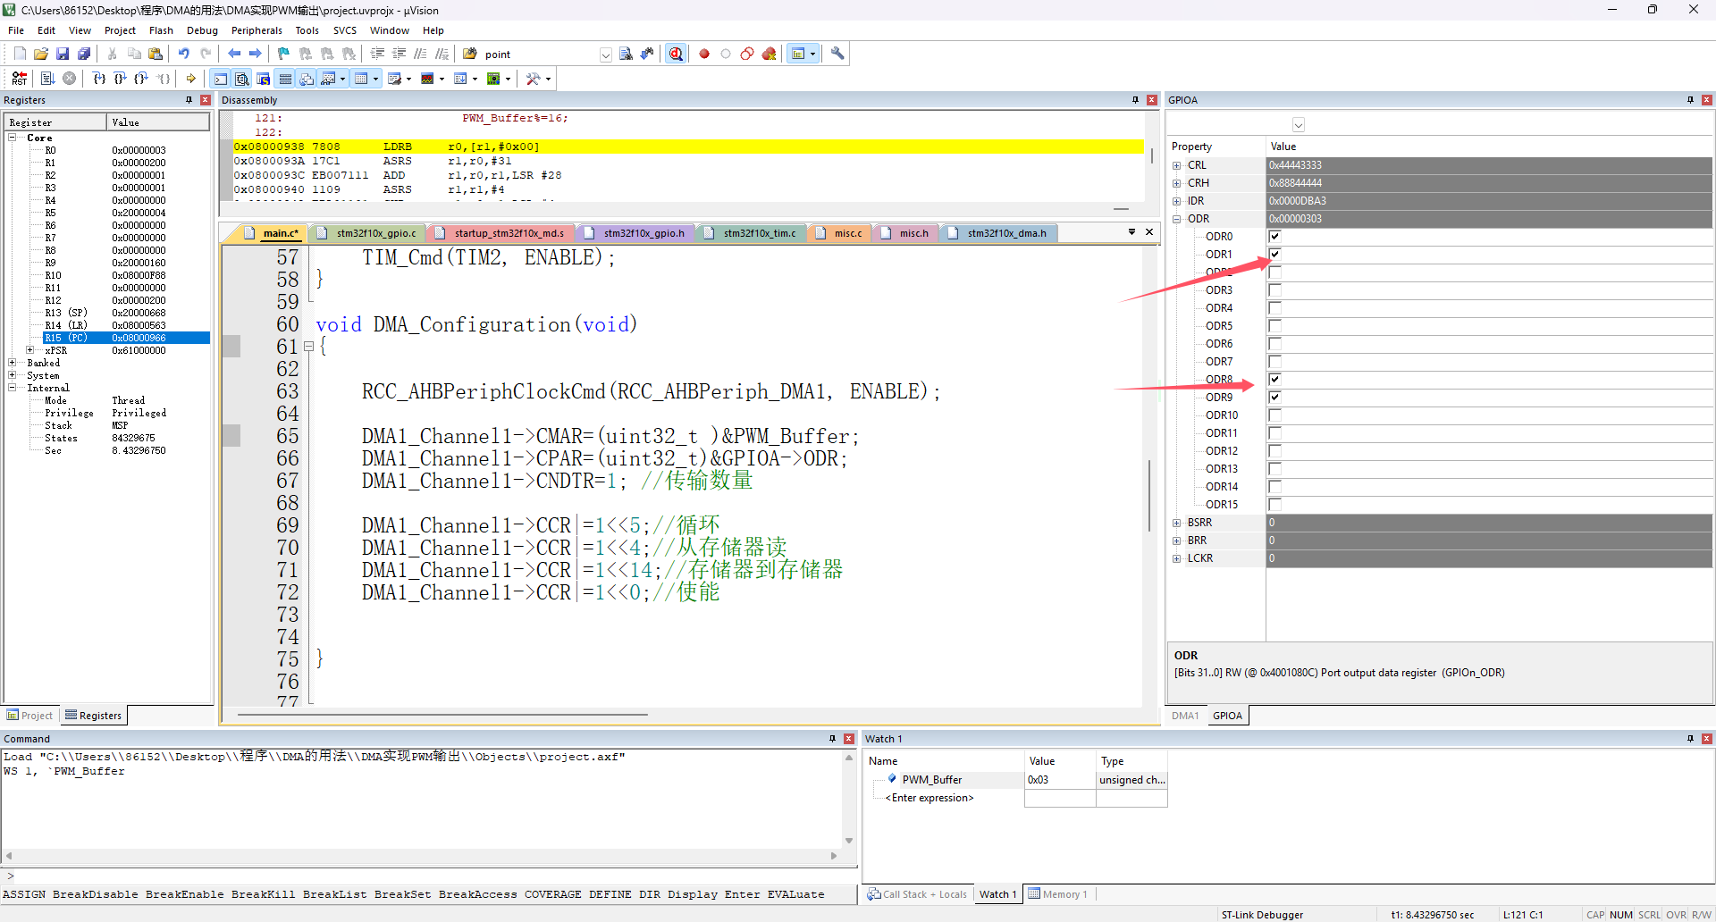Open Call Stack + Locals tab
This screenshot has height=922, width=1716.
point(917,894)
